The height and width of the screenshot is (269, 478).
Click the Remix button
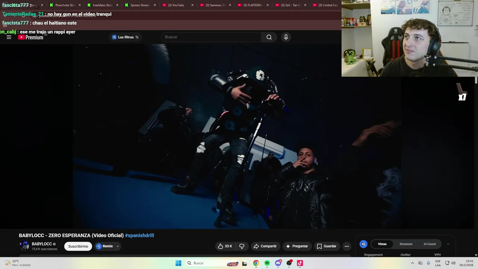click(x=105, y=246)
